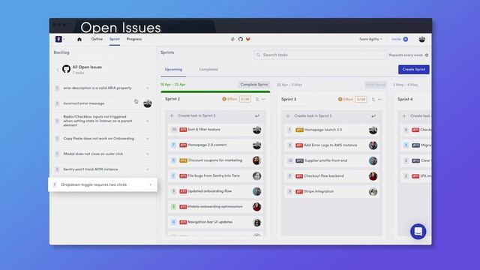
Task: Click assignee avatar on Stripe integration task
Action: [x=373, y=192]
